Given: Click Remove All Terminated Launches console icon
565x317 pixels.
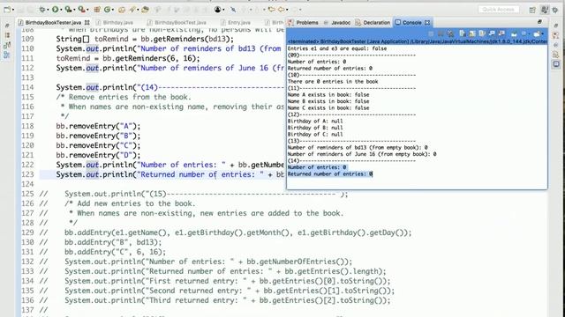Looking at the screenshot, I should coord(451,33).
